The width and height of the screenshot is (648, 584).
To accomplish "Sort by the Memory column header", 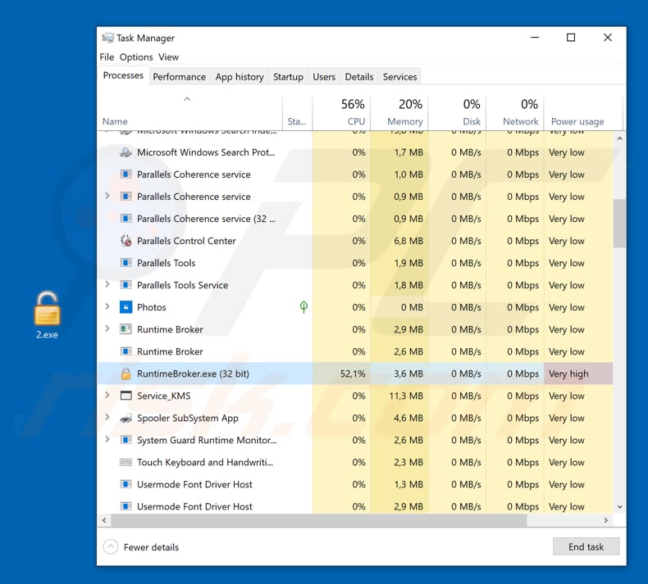I will (x=399, y=113).
